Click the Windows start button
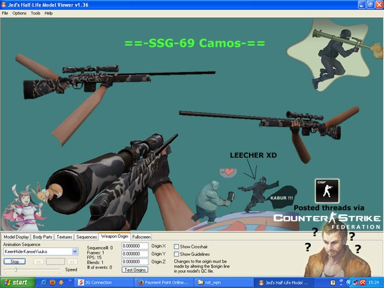Screen dimensions: 384x288 (17, 283)
